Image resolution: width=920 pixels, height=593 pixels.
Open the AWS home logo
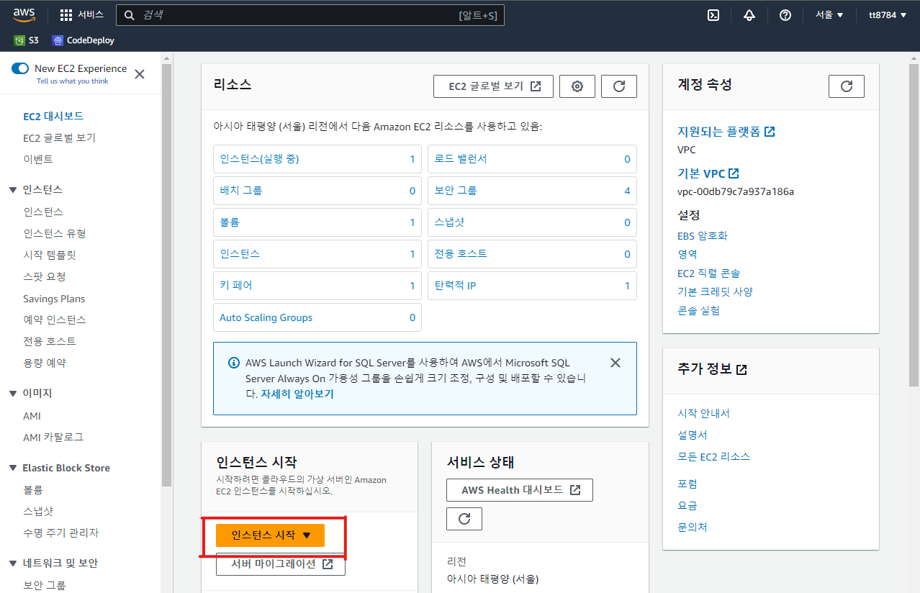[x=24, y=14]
